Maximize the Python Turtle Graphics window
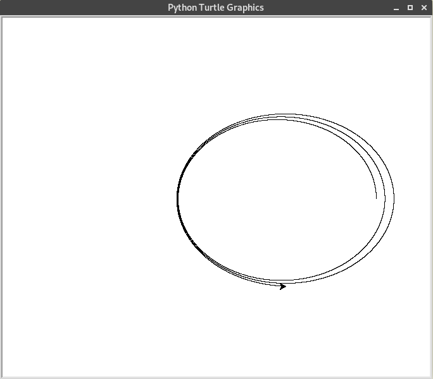433x379 pixels. tap(410, 8)
